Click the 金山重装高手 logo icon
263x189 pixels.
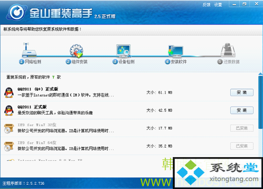coord(17,12)
